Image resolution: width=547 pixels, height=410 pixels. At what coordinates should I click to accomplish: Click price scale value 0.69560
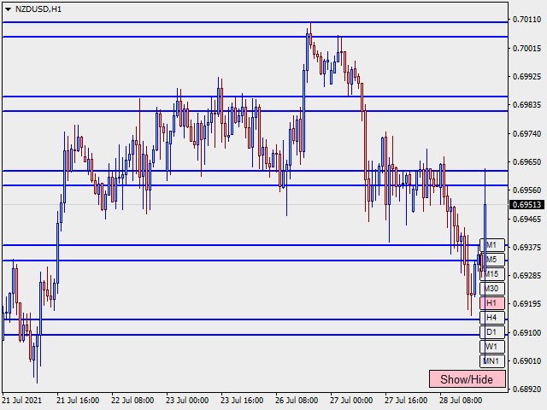click(x=526, y=190)
